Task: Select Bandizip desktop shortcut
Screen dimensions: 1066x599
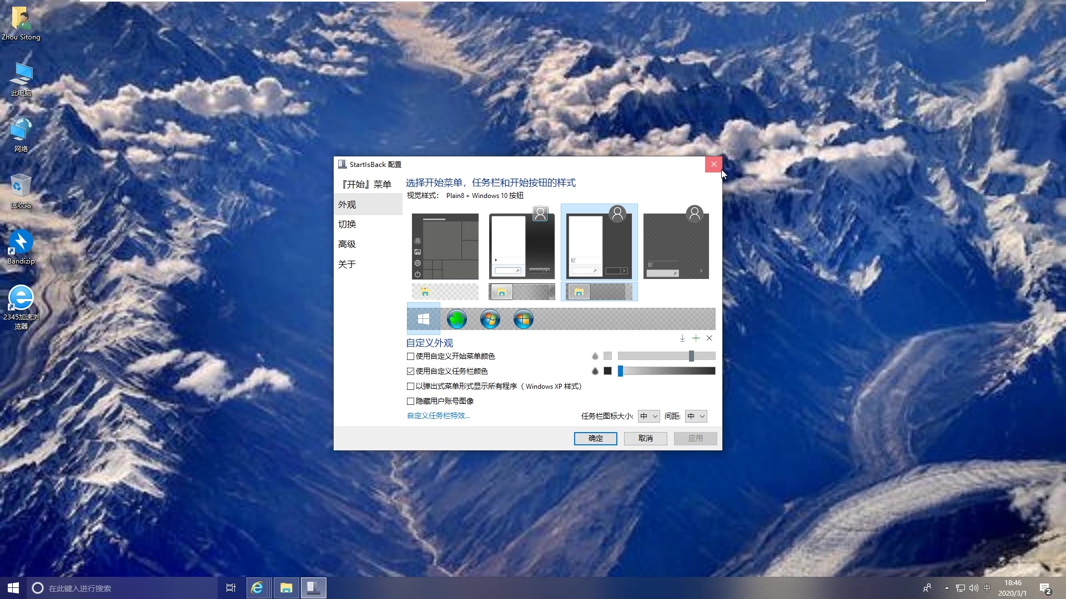Action: click(x=21, y=247)
